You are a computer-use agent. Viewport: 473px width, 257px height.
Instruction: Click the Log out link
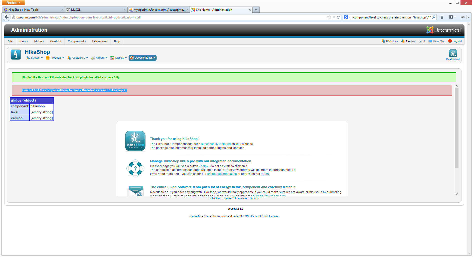[x=457, y=41]
